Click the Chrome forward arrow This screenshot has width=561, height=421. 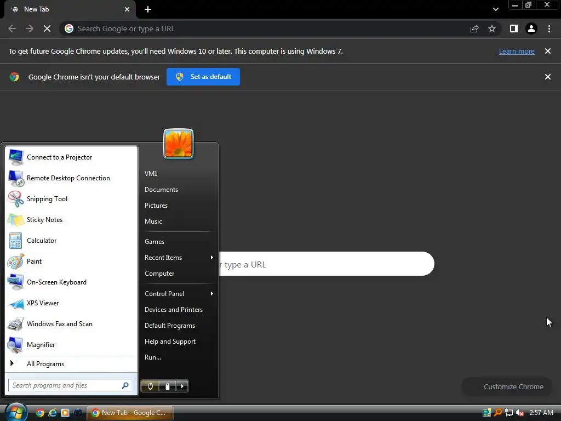click(30, 29)
